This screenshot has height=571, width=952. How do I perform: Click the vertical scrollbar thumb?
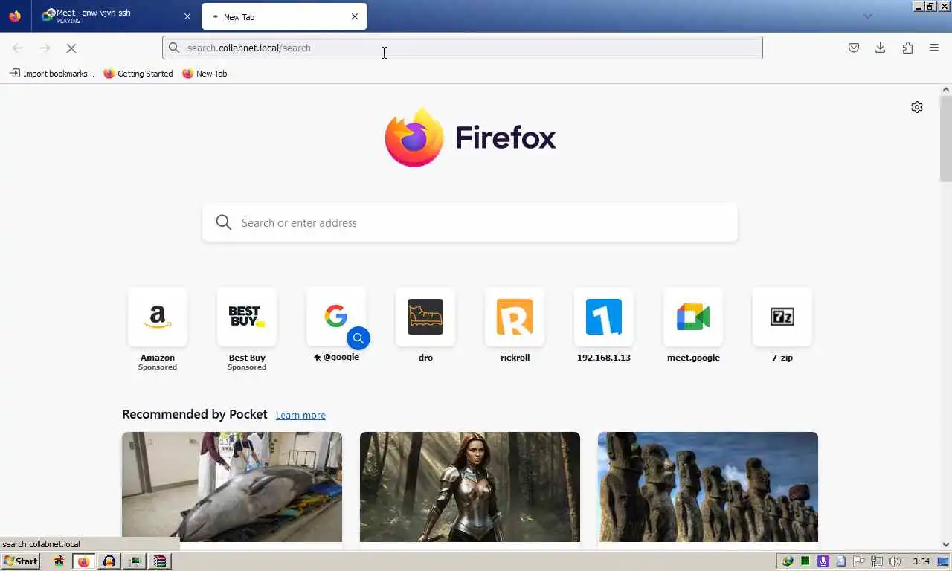(946, 138)
